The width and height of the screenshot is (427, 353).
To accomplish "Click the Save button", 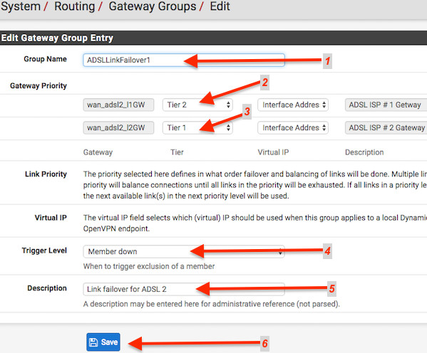I will [x=103, y=342].
